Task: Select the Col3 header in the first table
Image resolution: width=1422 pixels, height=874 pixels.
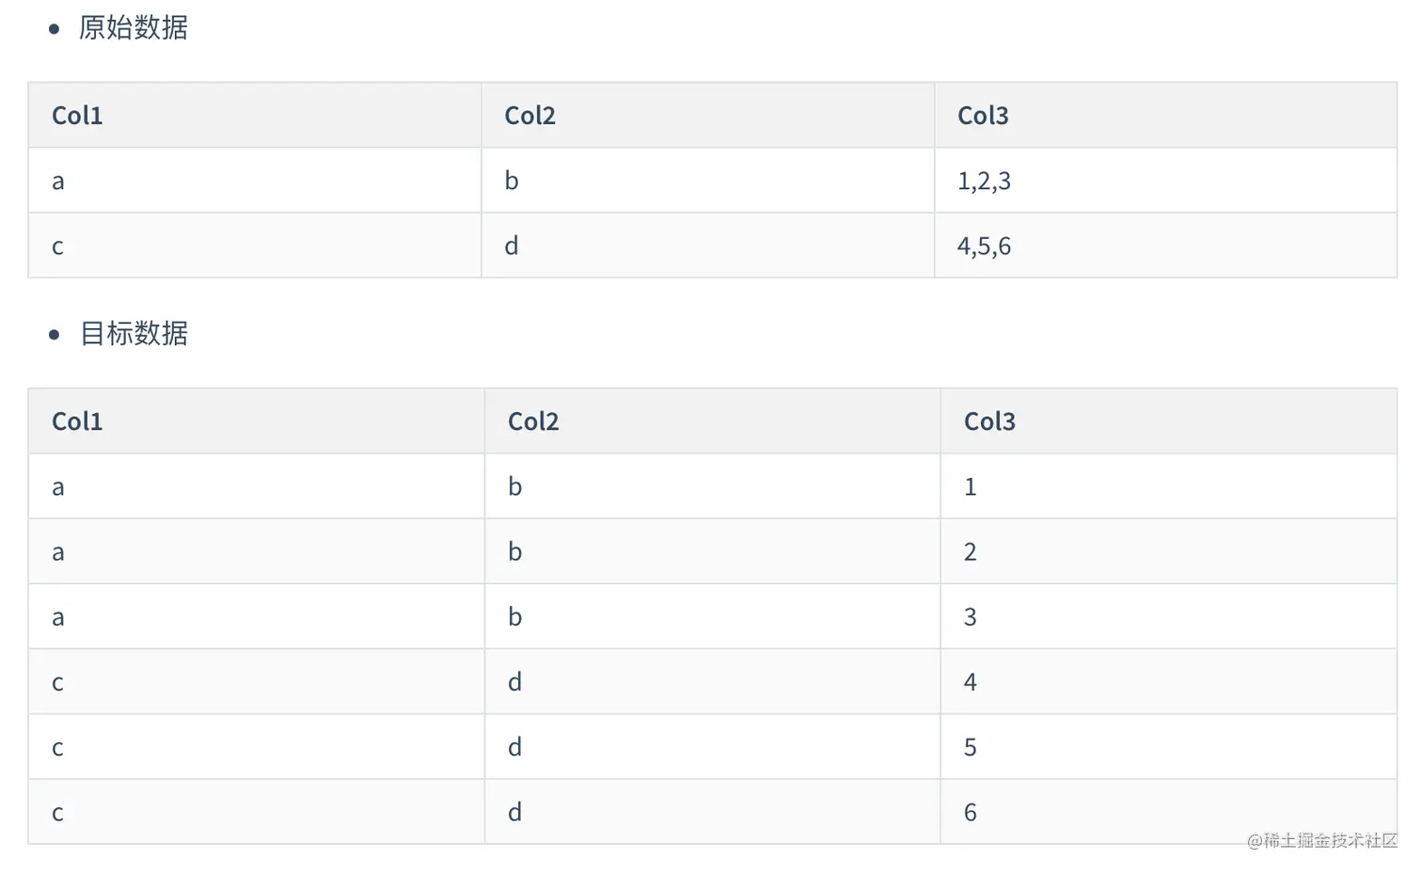Action: point(1165,115)
